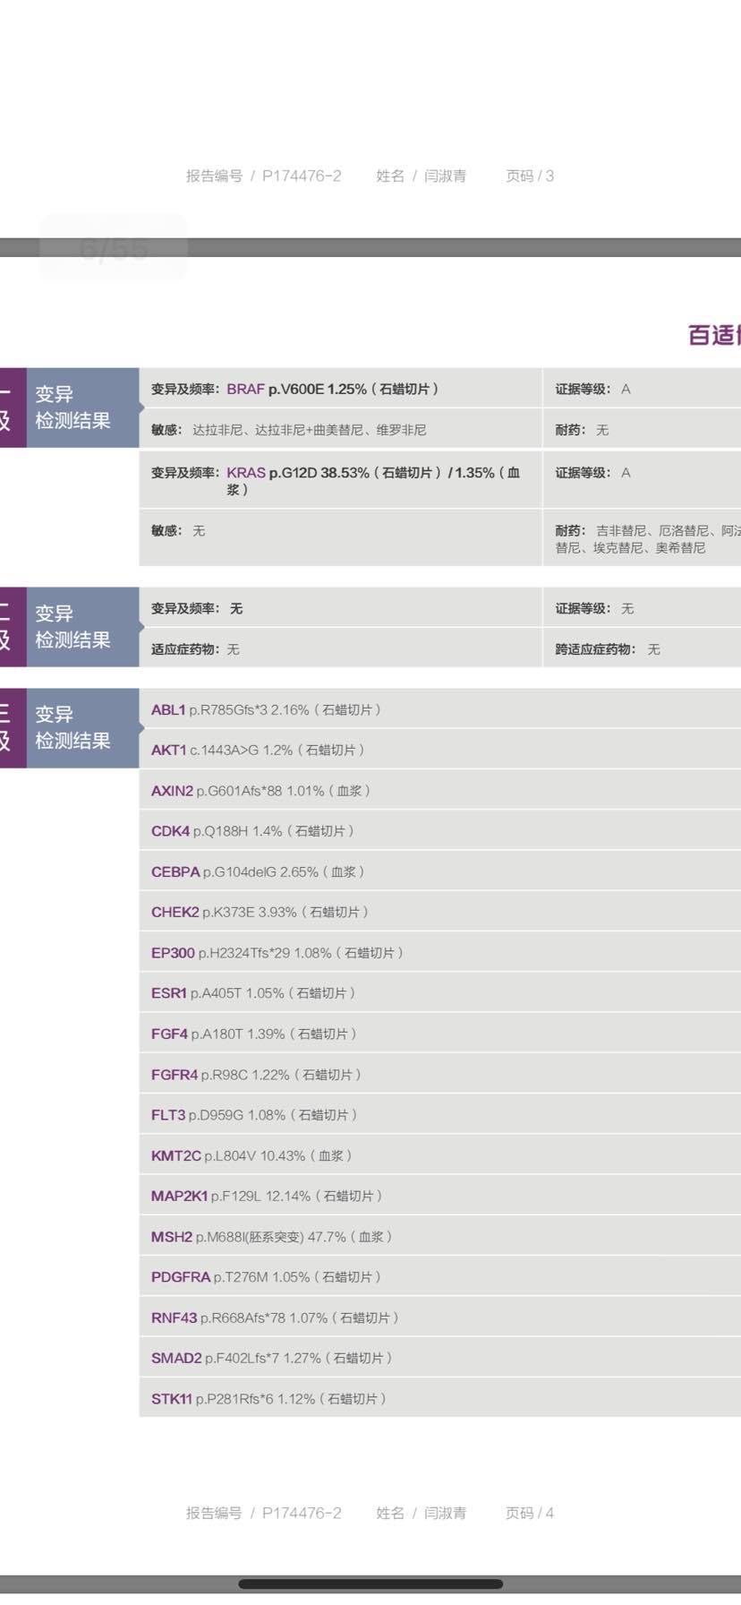Select the MSH2 p.M688I germline mutation row

[271, 1237]
